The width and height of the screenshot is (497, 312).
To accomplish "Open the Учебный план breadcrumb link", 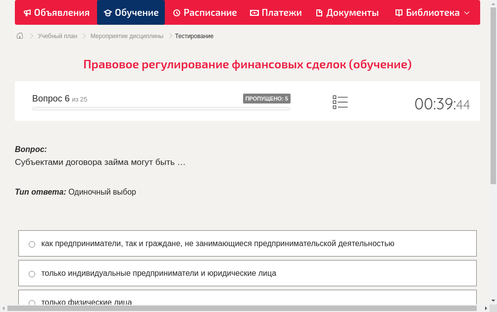I will 58,36.
